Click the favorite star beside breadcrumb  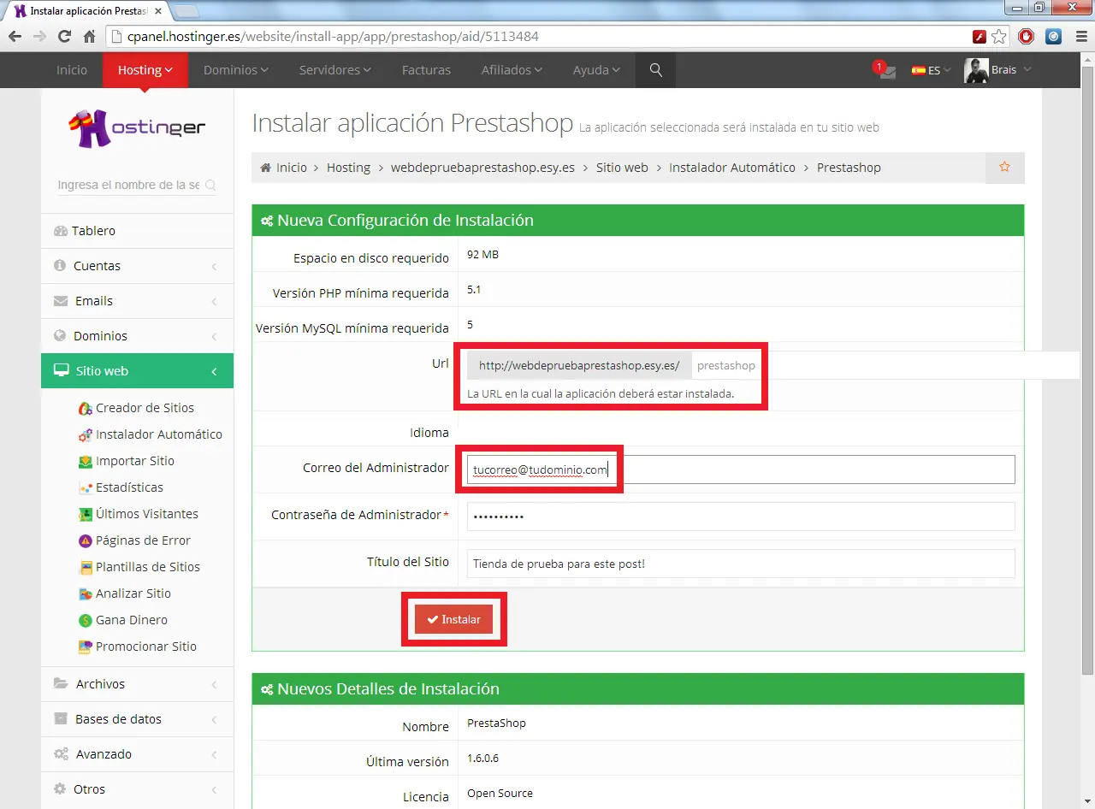pyautogui.click(x=1005, y=168)
